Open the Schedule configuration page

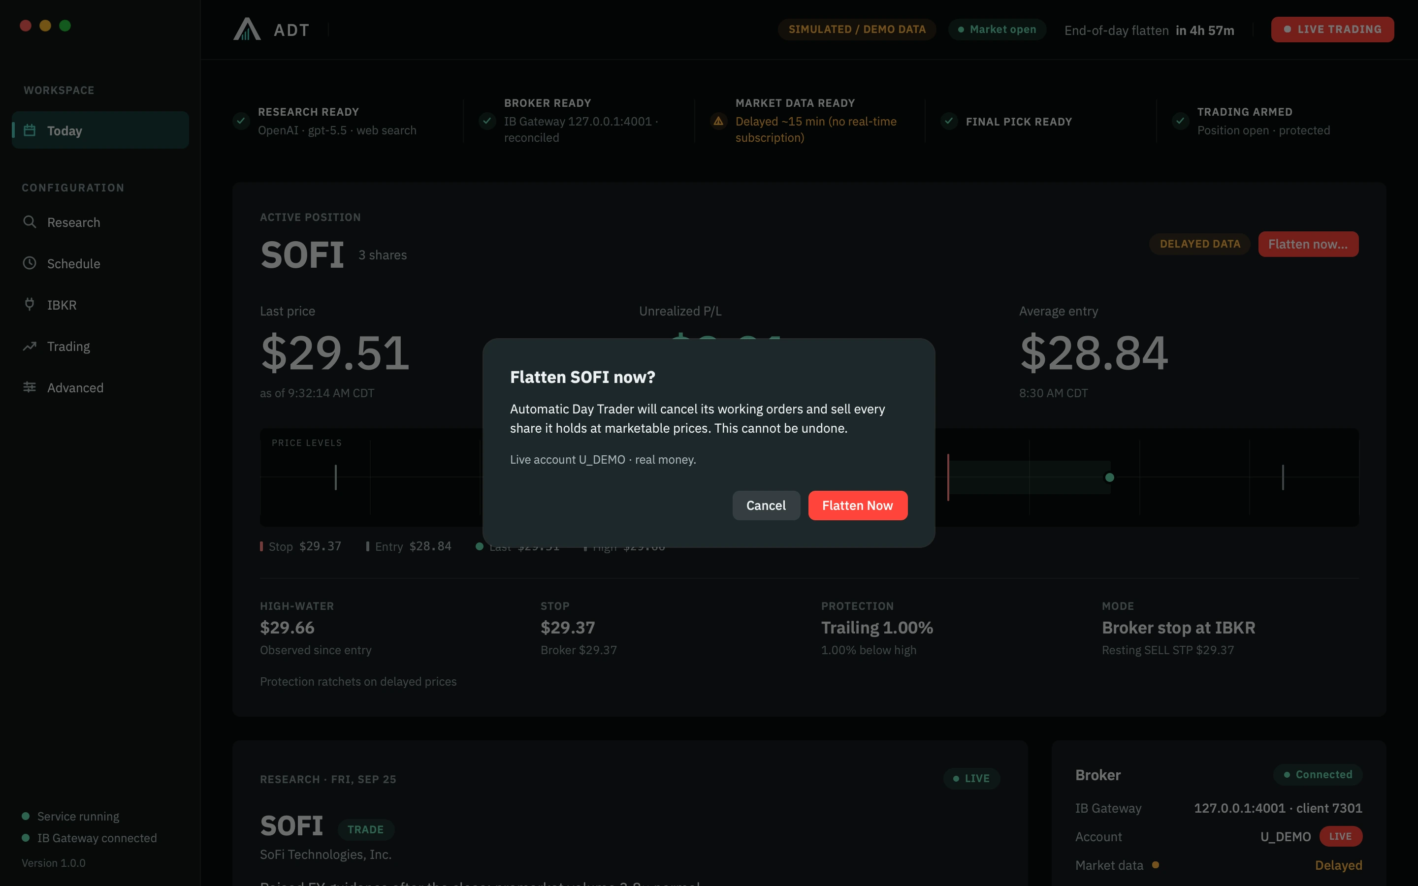[x=100, y=264]
